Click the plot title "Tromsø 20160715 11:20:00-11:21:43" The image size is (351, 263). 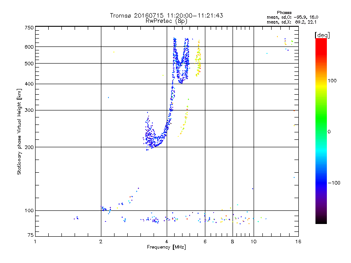[x=166, y=15]
